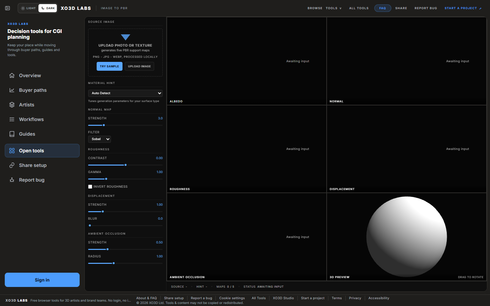The width and height of the screenshot is (490, 306).
Task: Select Share in the top bar
Action: (x=401, y=8)
